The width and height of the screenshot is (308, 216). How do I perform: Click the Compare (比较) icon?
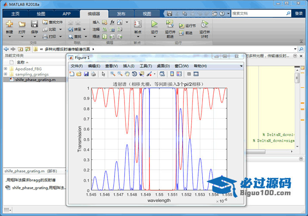tap(45, 29)
